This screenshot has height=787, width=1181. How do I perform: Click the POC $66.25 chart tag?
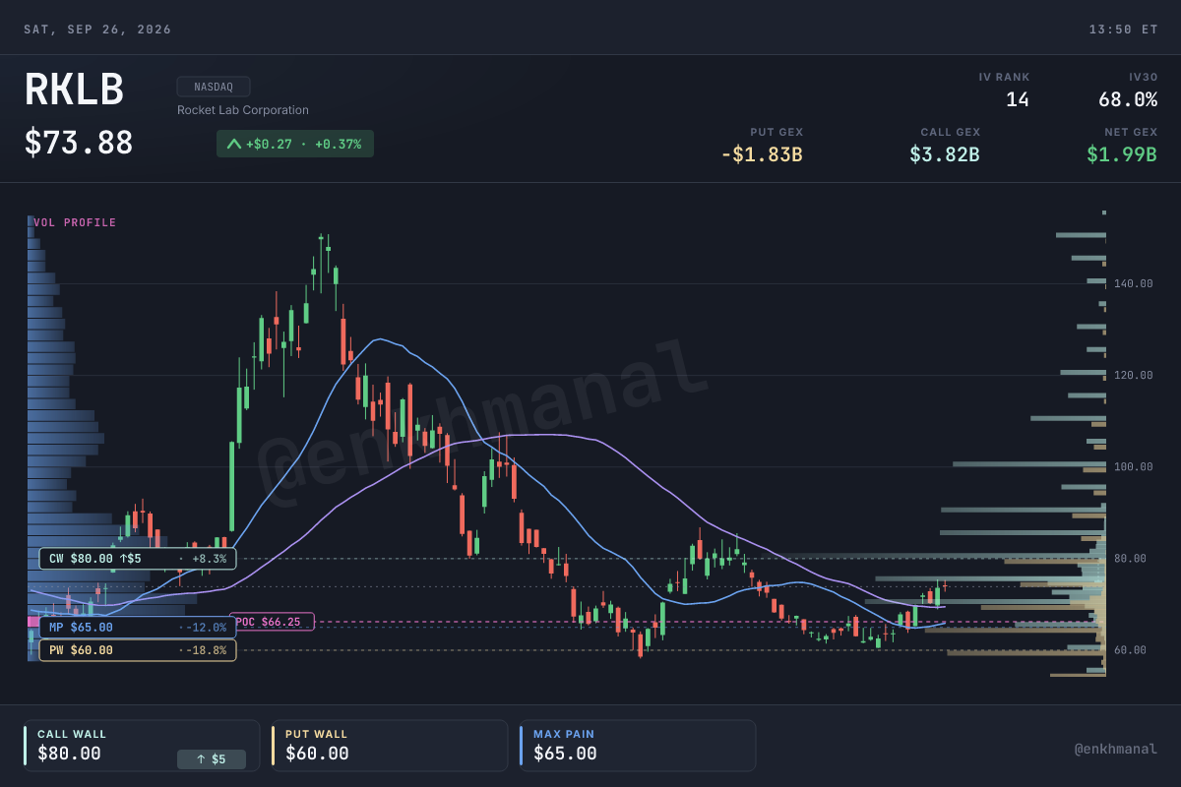pyautogui.click(x=272, y=622)
